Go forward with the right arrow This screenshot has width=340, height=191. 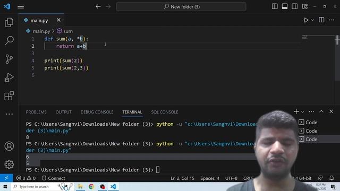108,6
